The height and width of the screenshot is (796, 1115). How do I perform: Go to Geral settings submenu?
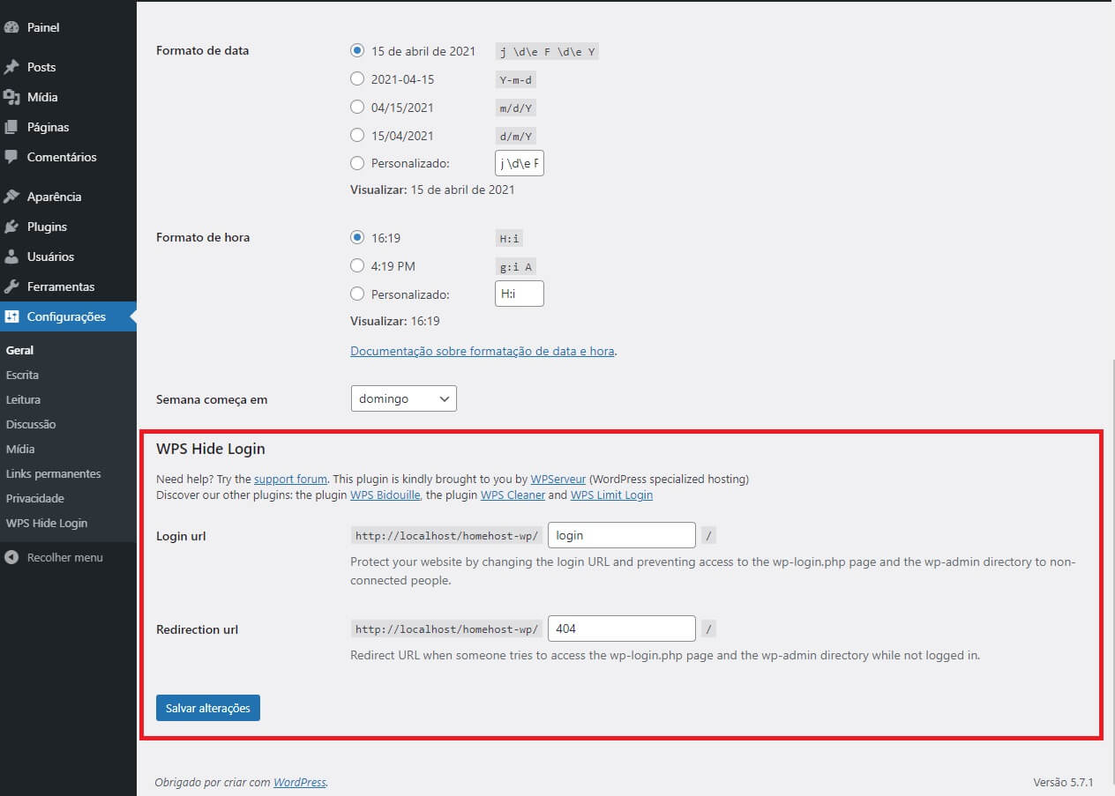pyautogui.click(x=19, y=350)
